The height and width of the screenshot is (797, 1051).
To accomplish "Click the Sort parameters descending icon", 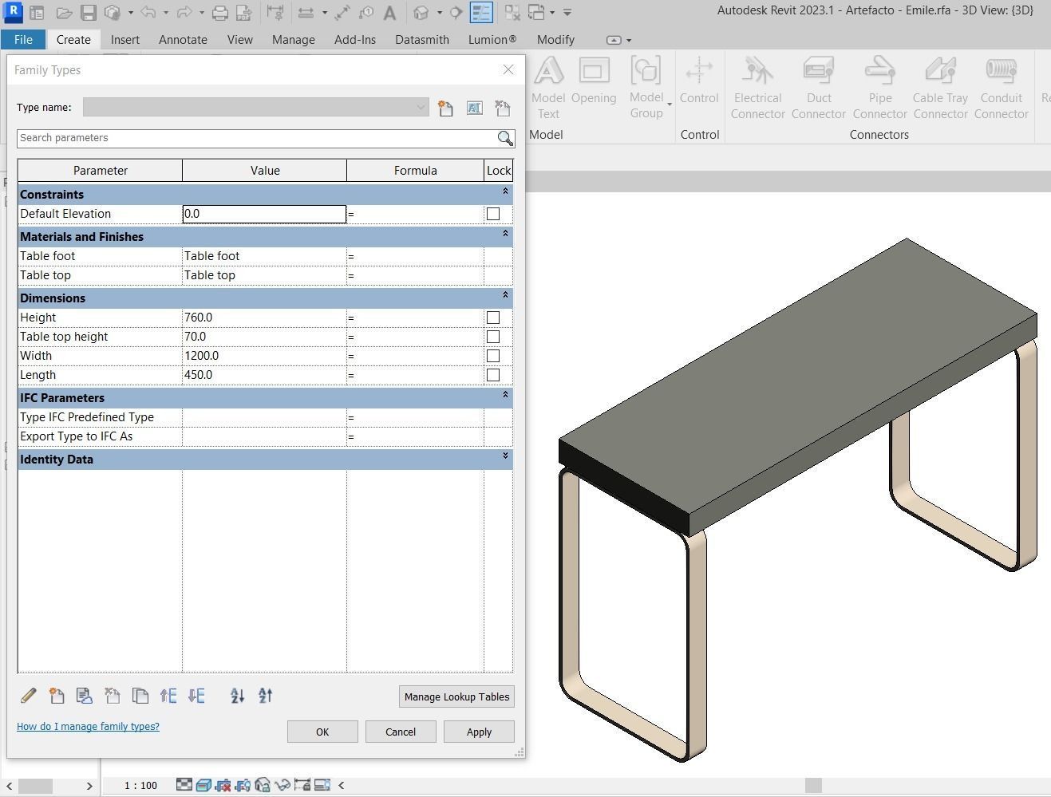I will (266, 696).
